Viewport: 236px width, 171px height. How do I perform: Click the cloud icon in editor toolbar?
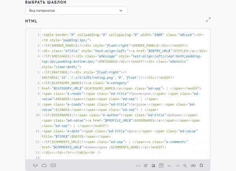tap(44, 166)
